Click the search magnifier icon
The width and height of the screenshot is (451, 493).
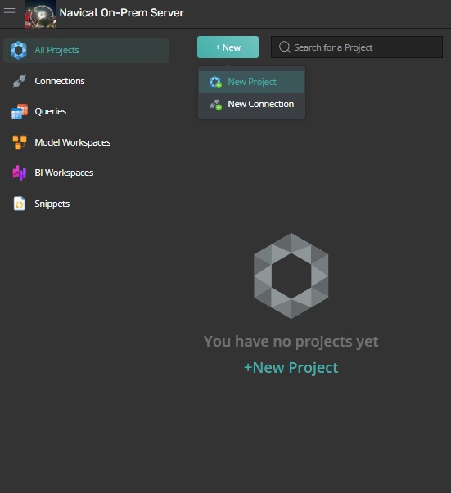tap(285, 47)
